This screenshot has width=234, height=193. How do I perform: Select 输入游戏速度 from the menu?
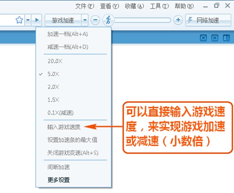pos(64,127)
